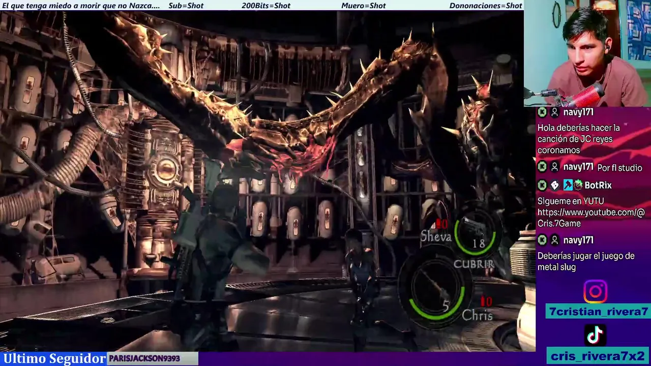
Task: Click the PARISJACKSON9393 latest follower name
Action: [144, 358]
